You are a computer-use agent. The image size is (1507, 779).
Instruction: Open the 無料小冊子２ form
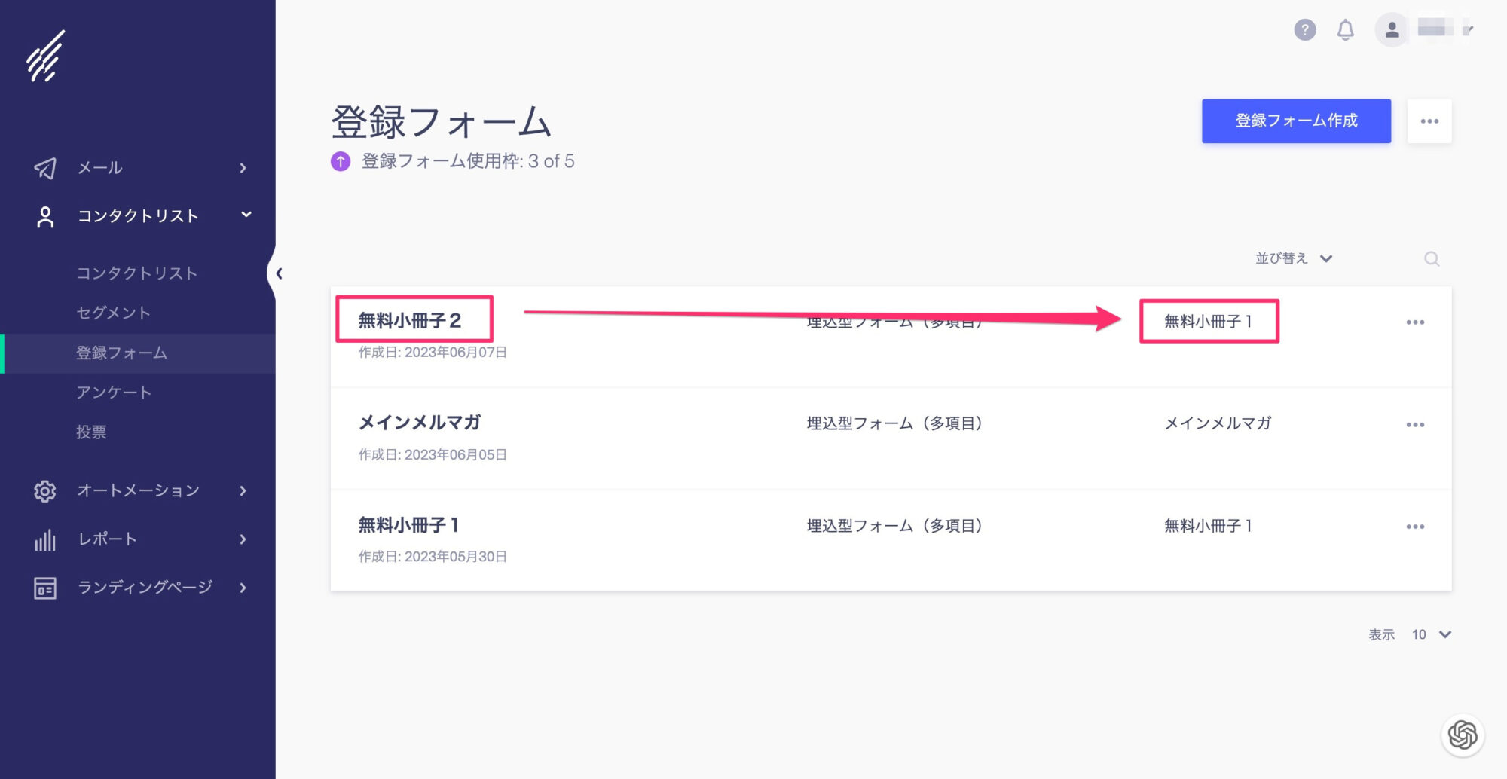tap(410, 321)
